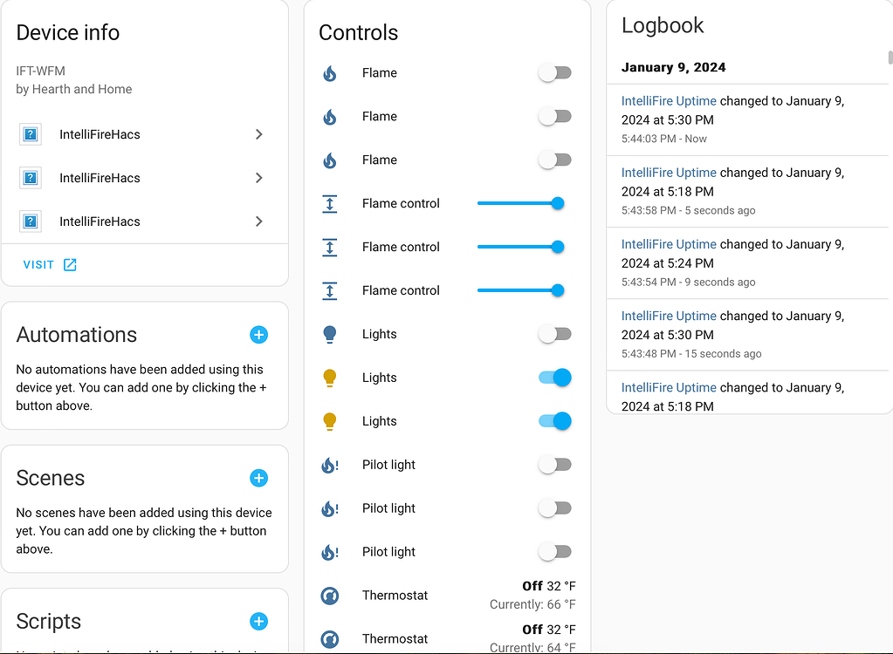Open Thermostat showing Currently: 64 °F
This screenshot has width=893, height=654.
[448, 639]
